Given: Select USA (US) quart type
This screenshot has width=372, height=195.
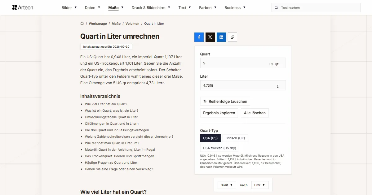Looking at the screenshot, I should tap(210, 138).
